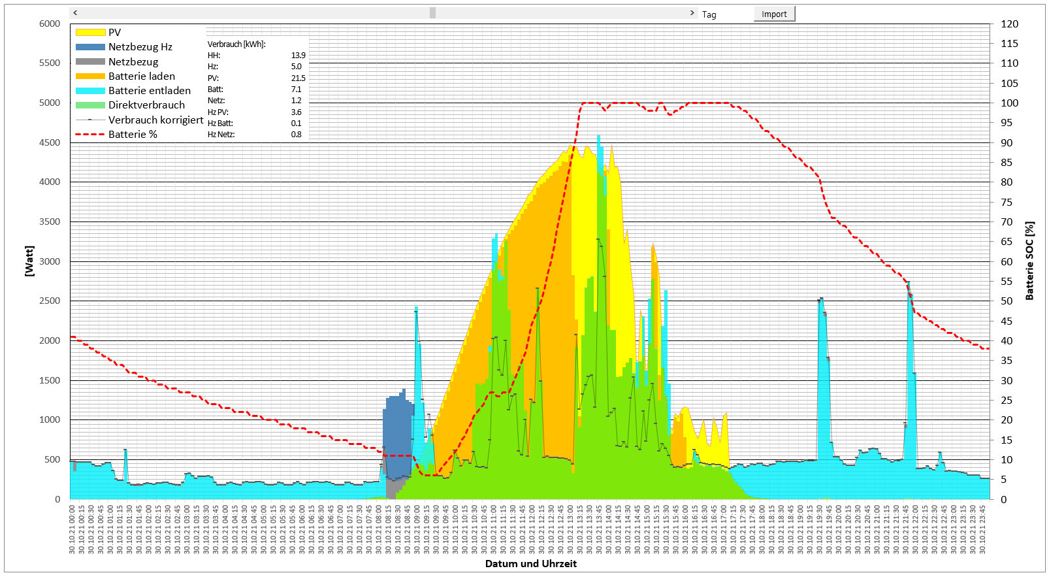
Task: Click the cyan Batterie entladen legend swatch
Action: click(90, 91)
